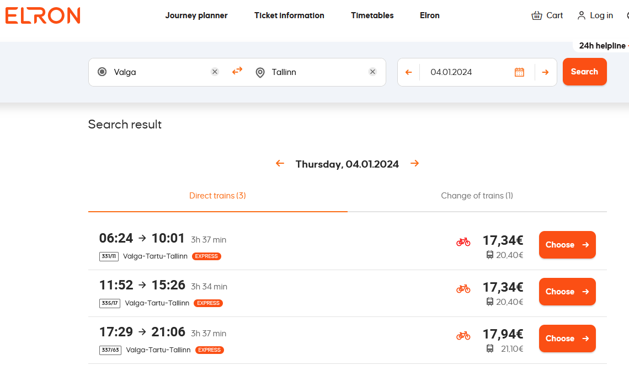Swap origin and destination stations
The width and height of the screenshot is (629, 376).
pos(237,71)
